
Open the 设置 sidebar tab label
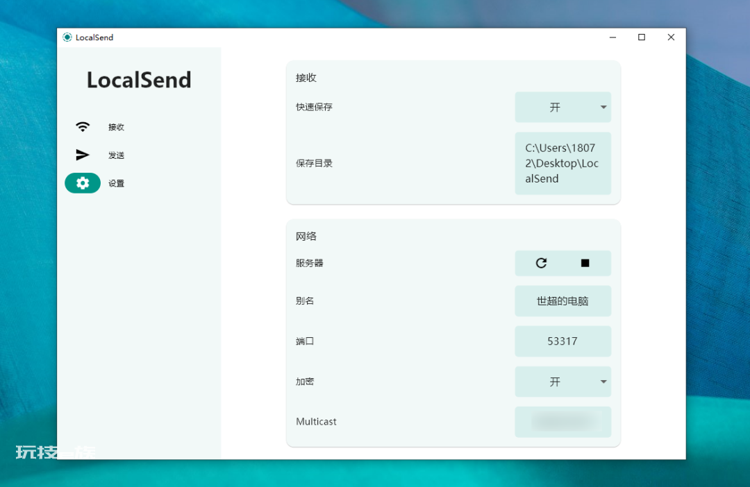(116, 184)
